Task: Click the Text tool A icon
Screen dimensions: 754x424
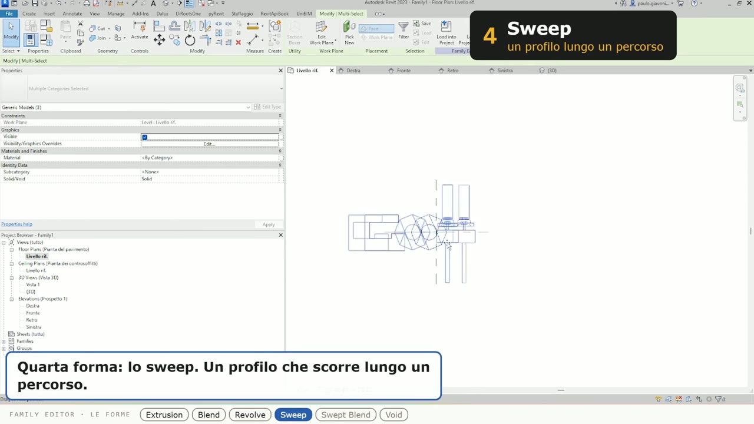Action: 153,4
